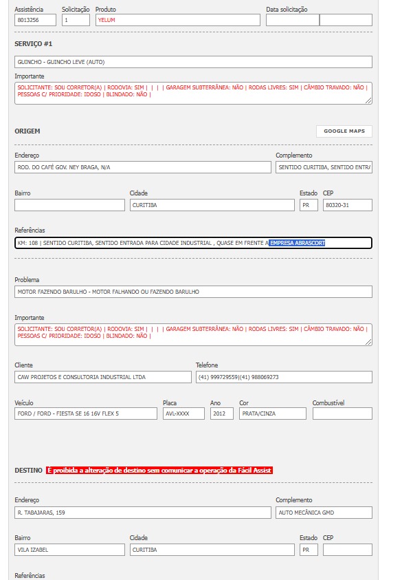Focus the empty Origem Bairro field
Viewport: 413px width, 580px height.
[70, 205]
